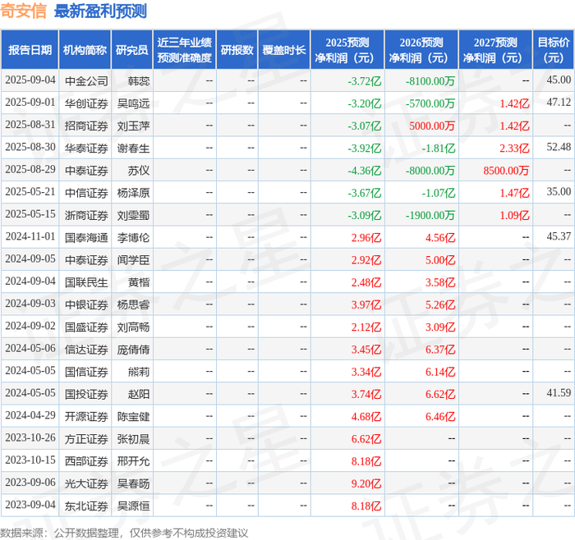Click the 9.20亿 profit value
The width and height of the screenshot is (575, 540).
pos(366,483)
